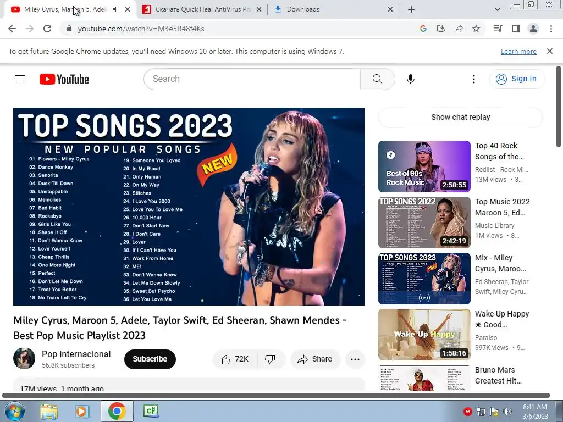
Task: Open Wake Up Happy thumbnail
Action: coord(424,335)
